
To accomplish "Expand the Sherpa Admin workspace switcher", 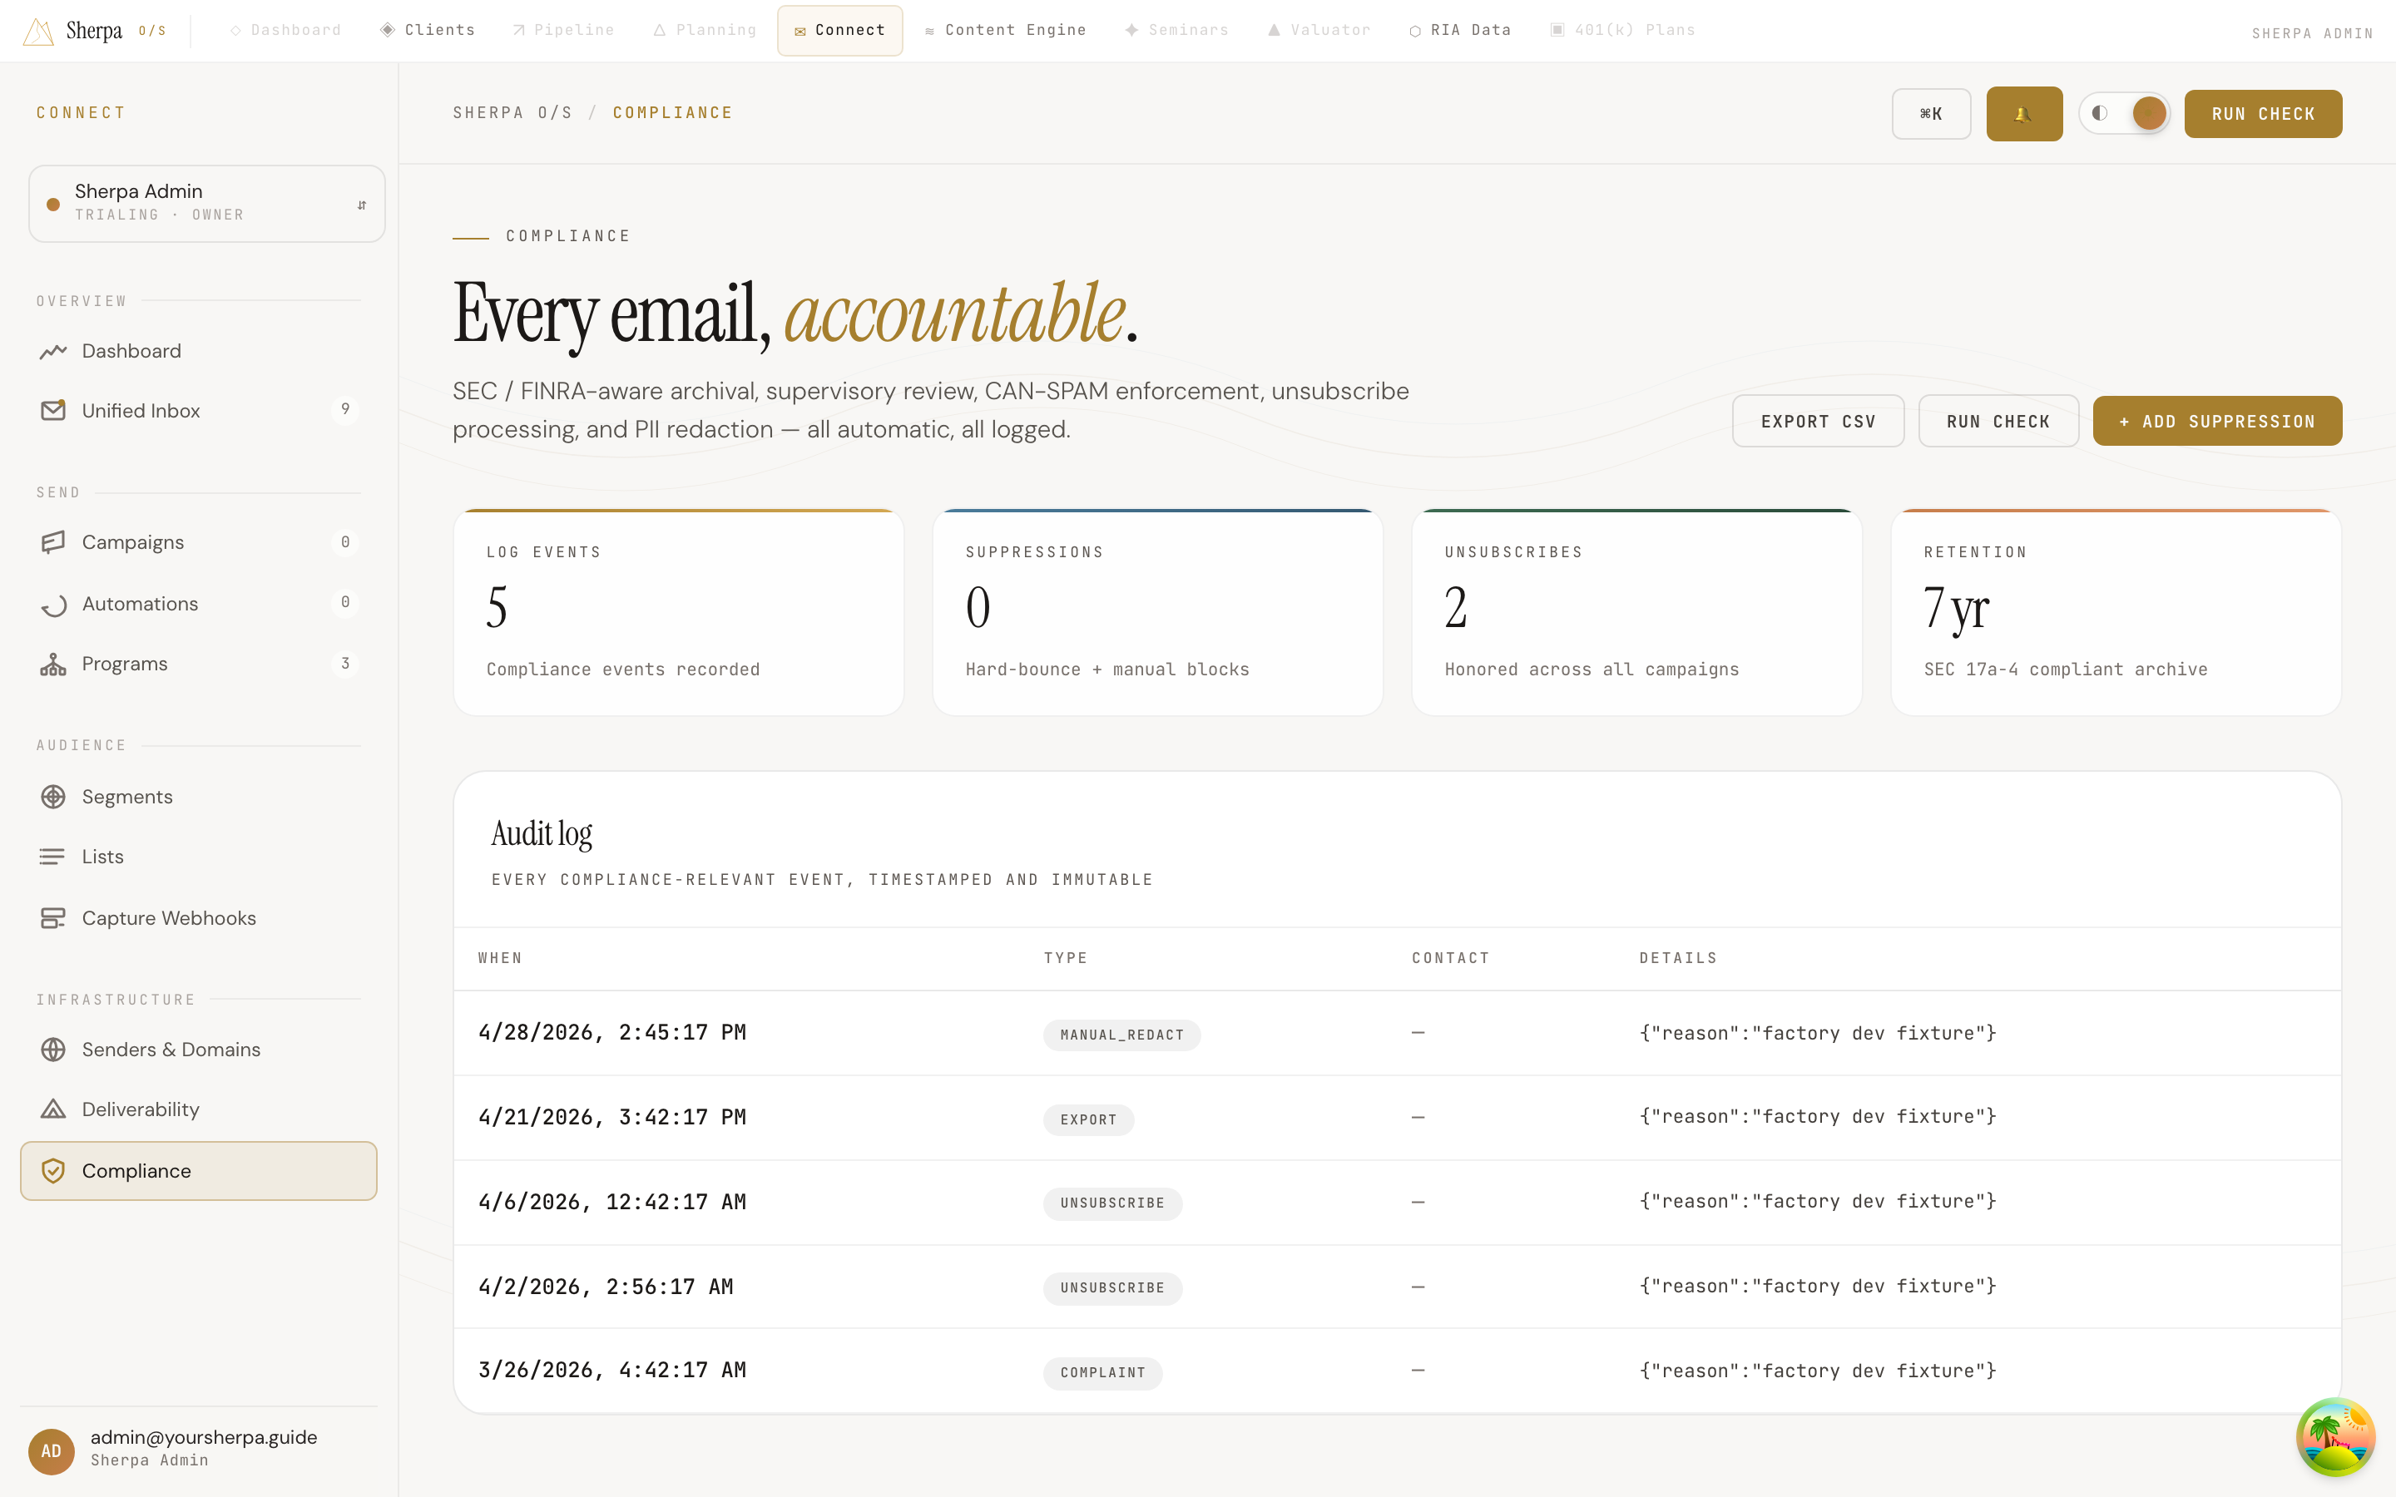I will coord(206,203).
